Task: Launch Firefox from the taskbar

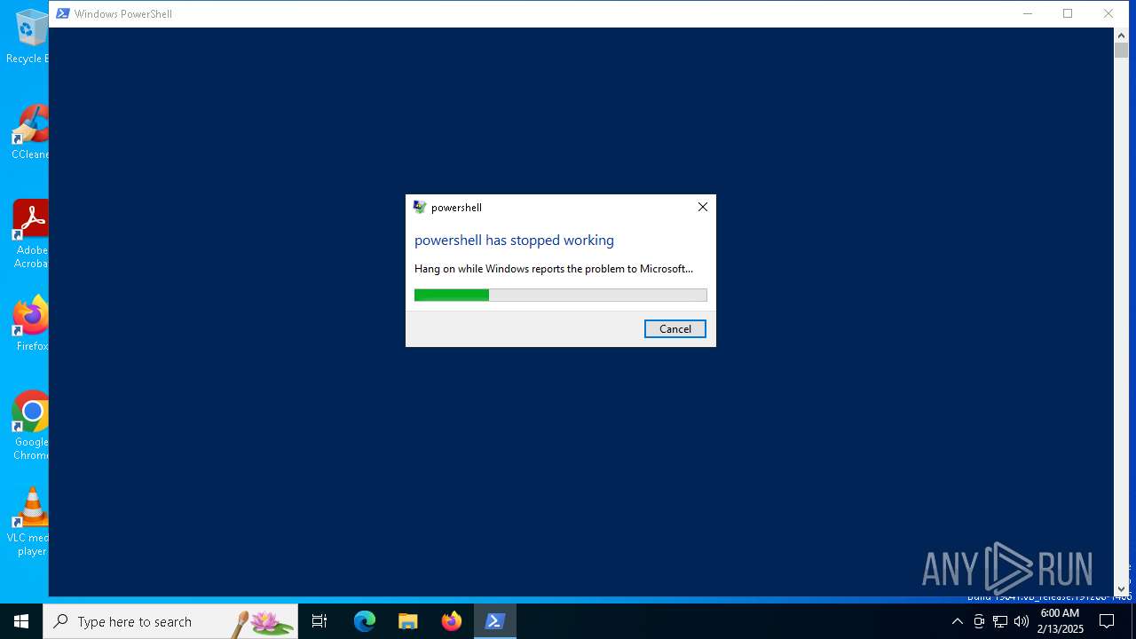Action: (x=452, y=621)
